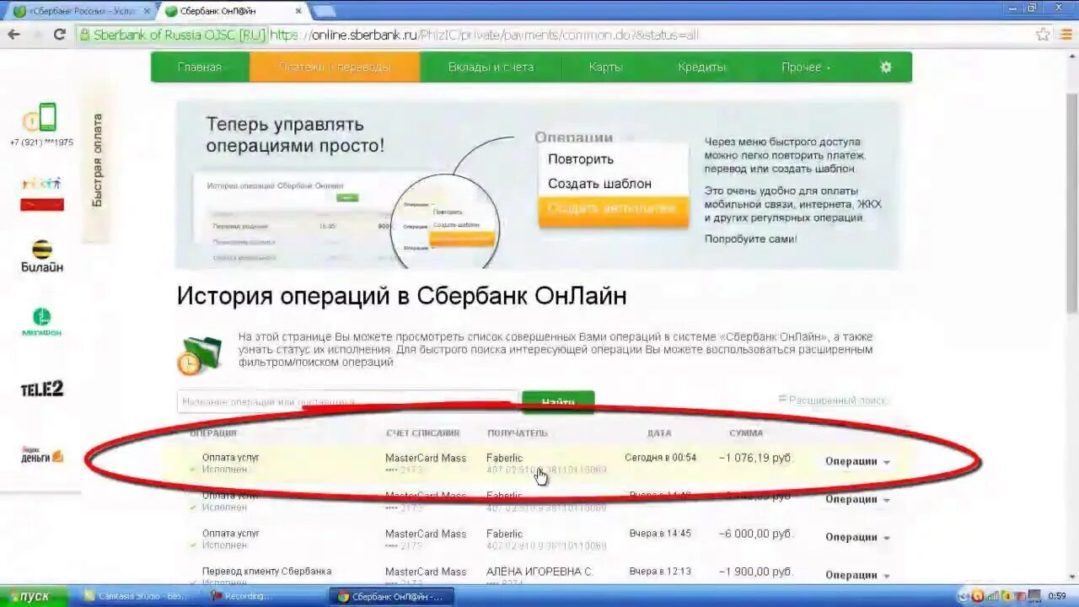
Task: Open the Платежи и переводы tab
Action: (335, 67)
